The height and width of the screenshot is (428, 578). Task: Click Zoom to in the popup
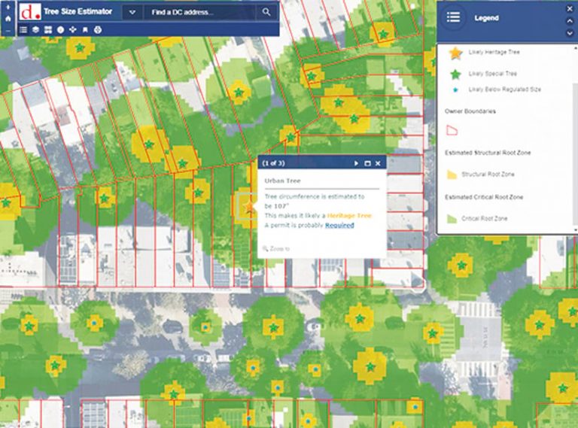(x=276, y=249)
